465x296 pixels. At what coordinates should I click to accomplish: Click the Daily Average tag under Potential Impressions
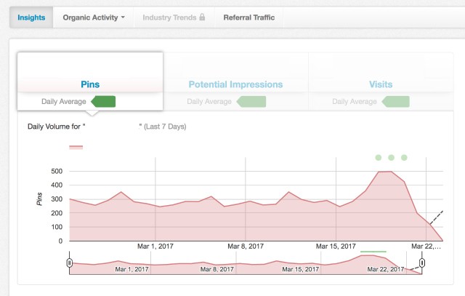pyautogui.click(x=248, y=101)
